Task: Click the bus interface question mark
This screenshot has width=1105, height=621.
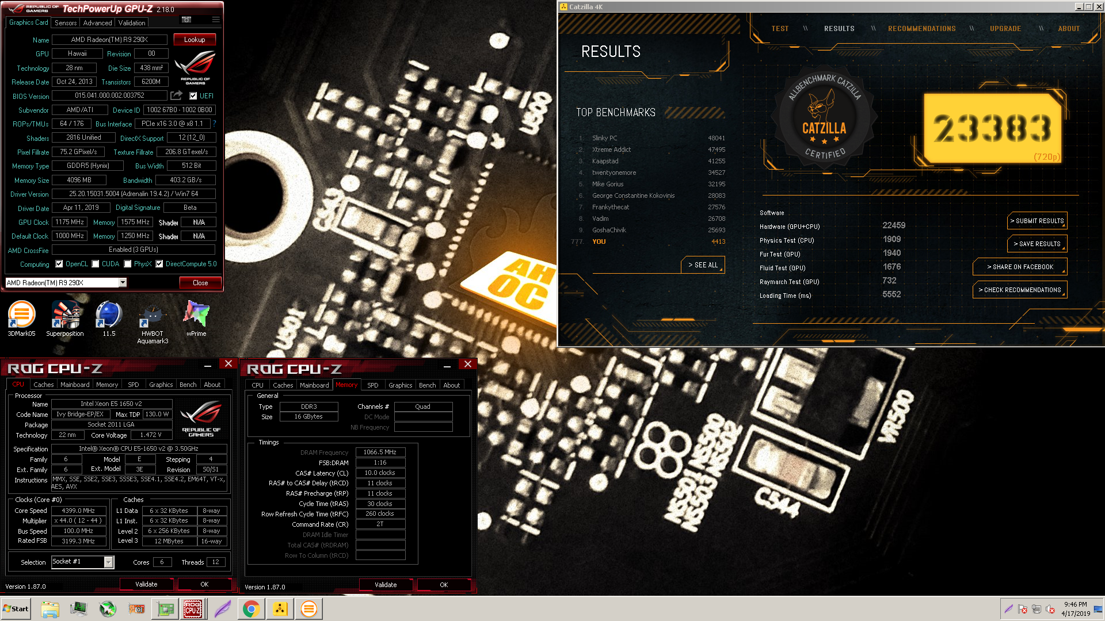Action: [x=214, y=124]
